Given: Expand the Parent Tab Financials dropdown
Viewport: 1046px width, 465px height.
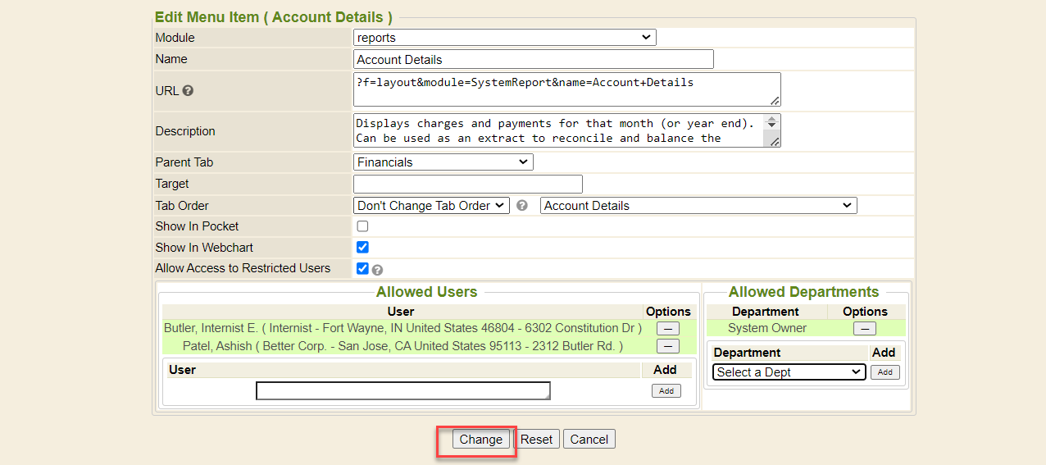Looking at the screenshot, I should click(x=443, y=162).
